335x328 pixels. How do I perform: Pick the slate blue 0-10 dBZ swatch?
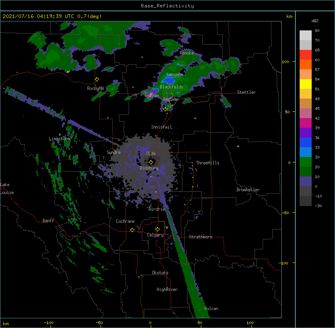(x=305, y=182)
